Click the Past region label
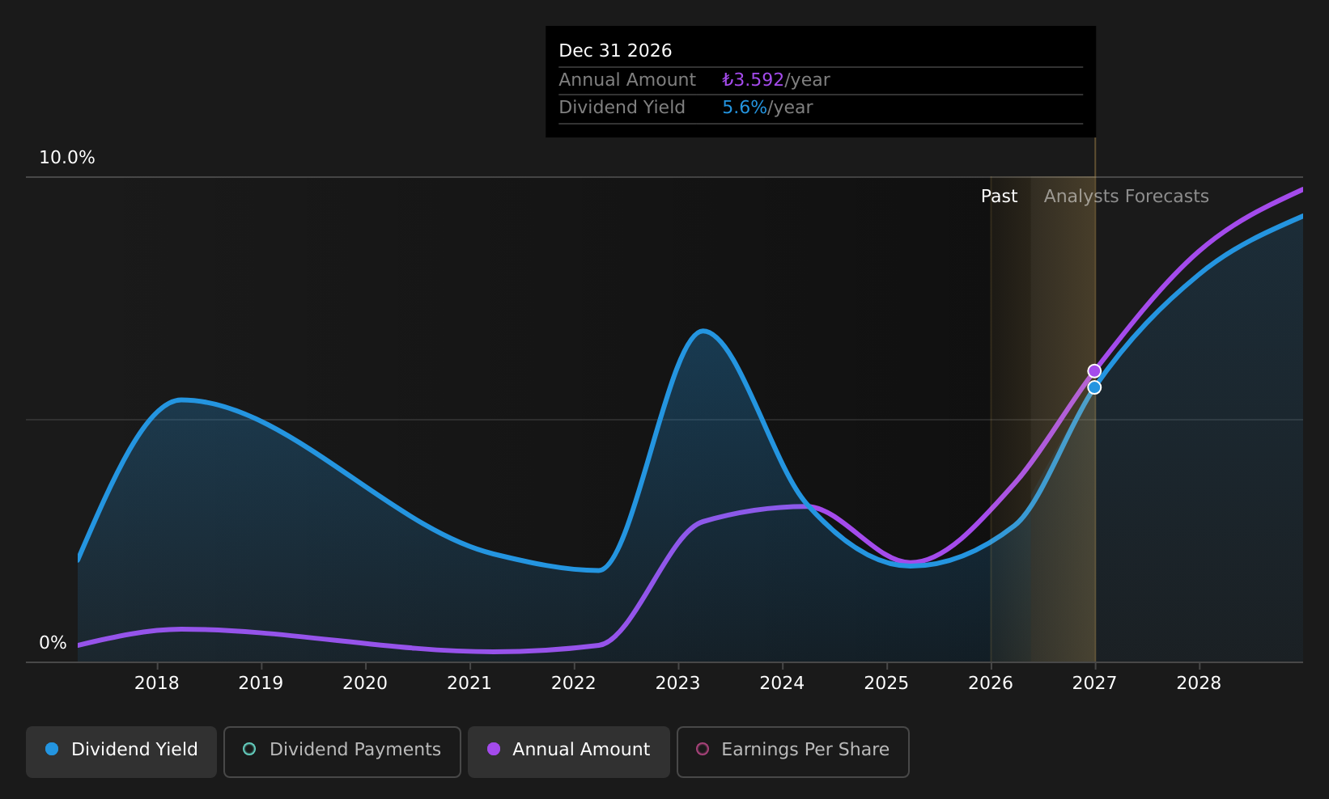Screen dimensions: 1329x799 pos(999,197)
